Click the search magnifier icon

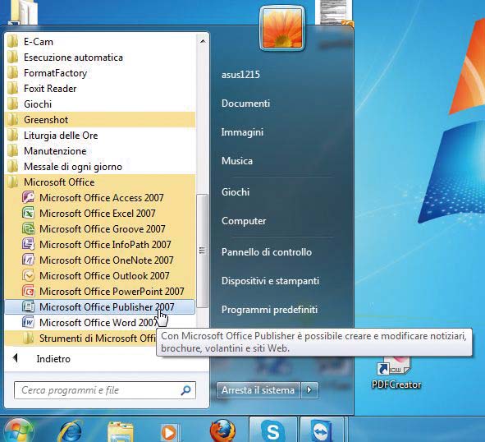click(185, 390)
